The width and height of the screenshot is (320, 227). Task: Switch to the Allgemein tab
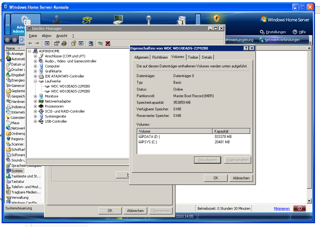pos(141,57)
